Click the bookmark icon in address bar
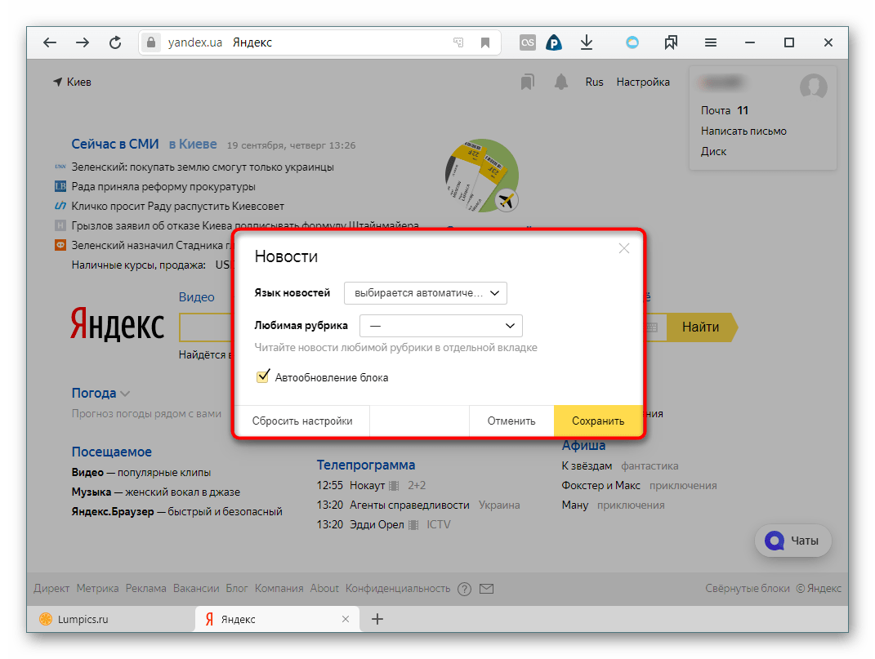Image resolution: width=875 pixels, height=659 pixels. [484, 43]
